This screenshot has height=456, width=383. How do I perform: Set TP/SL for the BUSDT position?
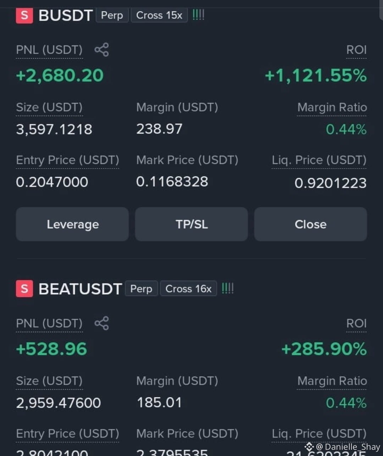(191, 224)
